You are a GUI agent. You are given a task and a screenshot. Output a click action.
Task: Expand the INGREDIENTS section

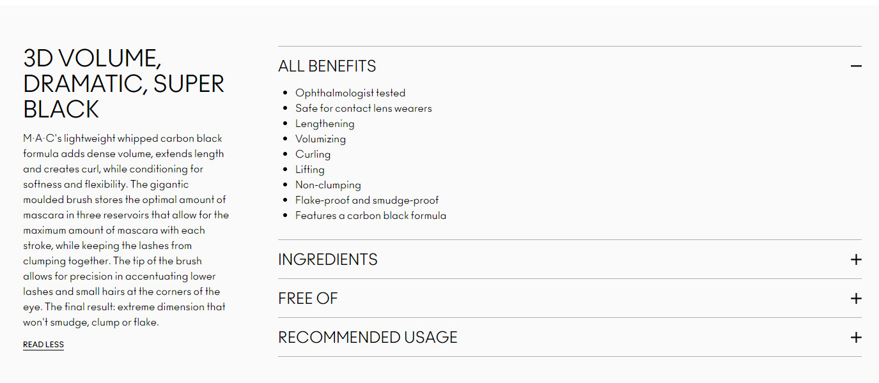[328, 260]
